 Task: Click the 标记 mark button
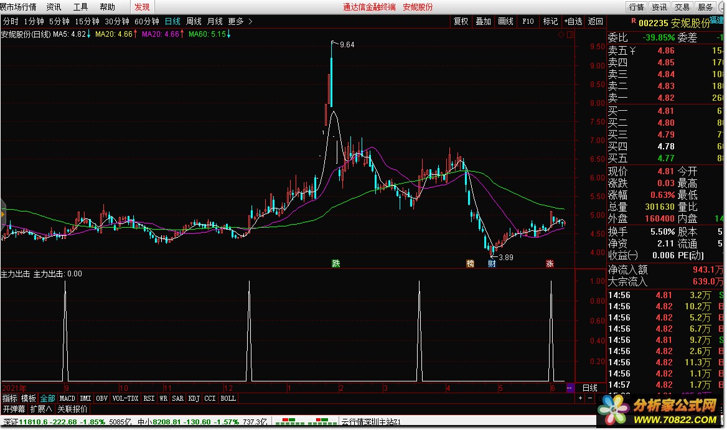point(550,21)
